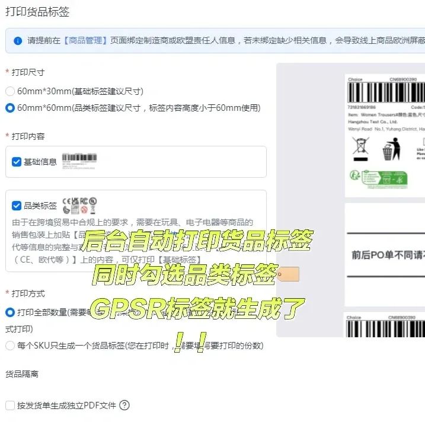
Task: Click the 打印货品标签 page title
Action: pyautogui.click(x=37, y=12)
